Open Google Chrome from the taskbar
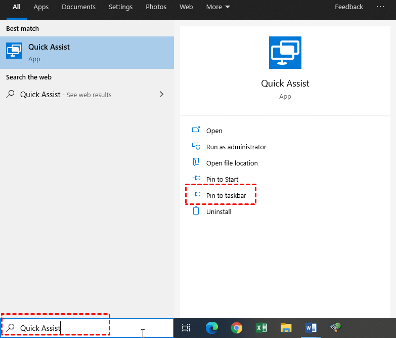The height and width of the screenshot is (338, 396). (236, 328)
